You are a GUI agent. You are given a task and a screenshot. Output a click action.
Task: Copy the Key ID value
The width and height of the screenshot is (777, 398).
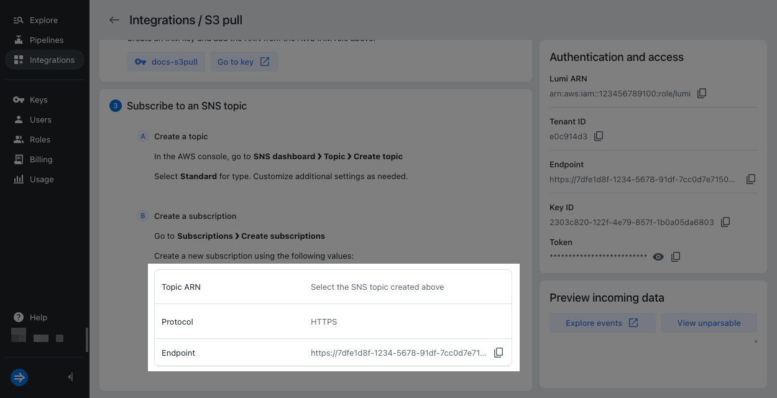coord(725,221)
